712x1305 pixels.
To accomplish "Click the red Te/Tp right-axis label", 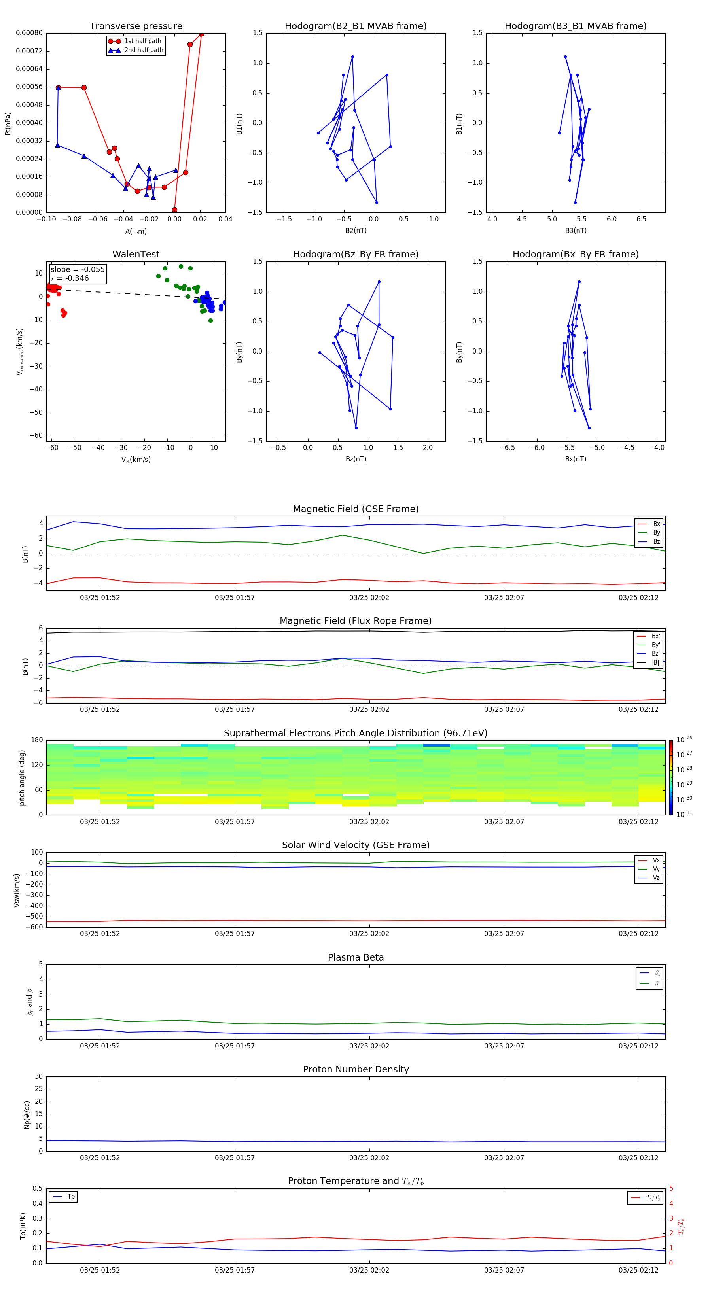I will coord(681,1226).
